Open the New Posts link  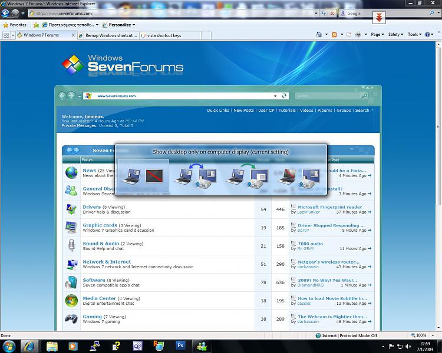point(243,111)
